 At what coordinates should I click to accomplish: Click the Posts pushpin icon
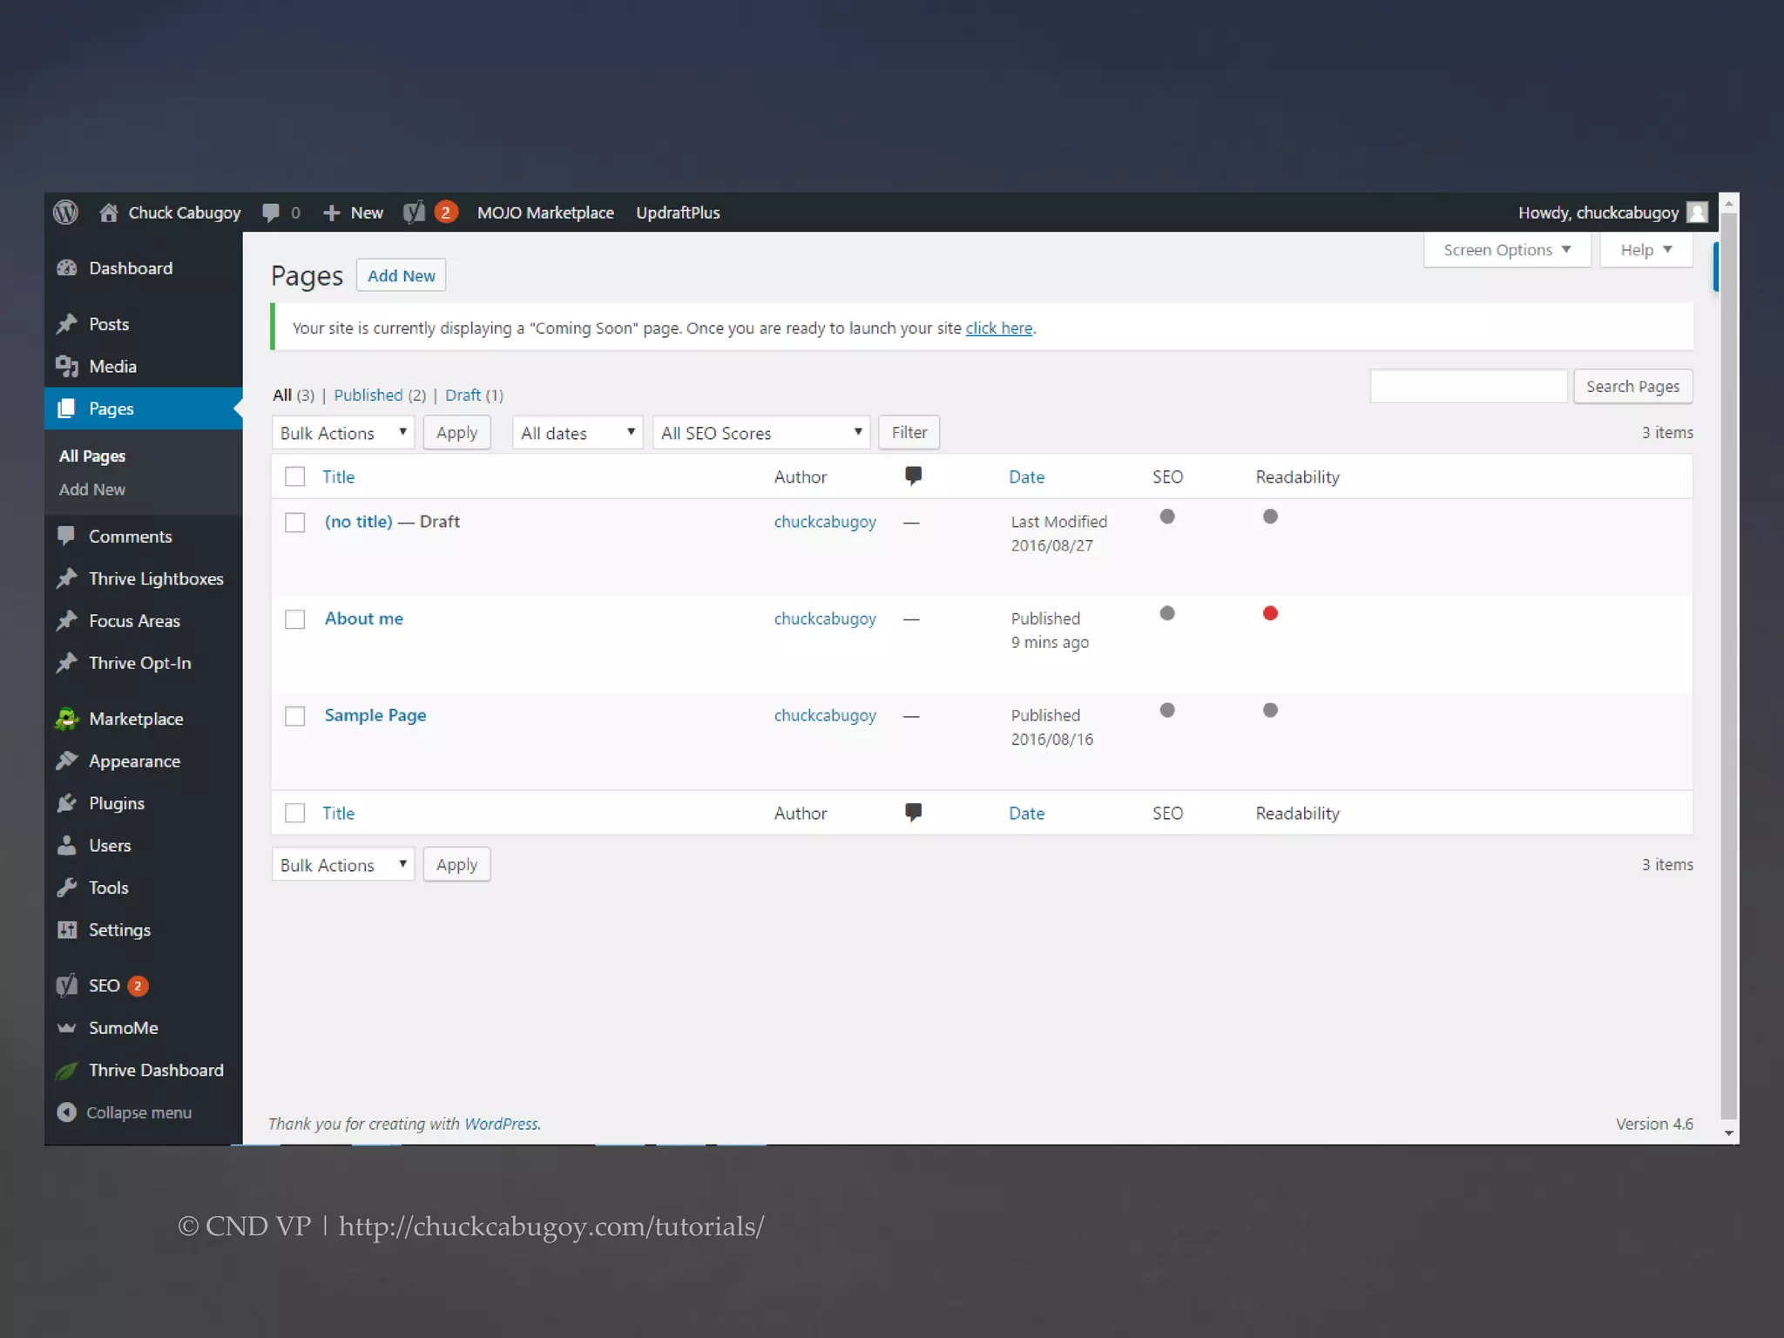pyautogui.click(x=67, y=324)
